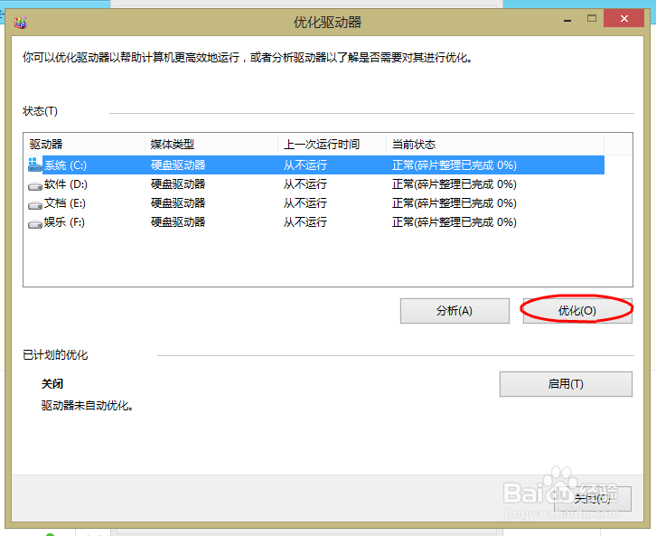Viewport: 656px width, 536px height.
Task: Click the 关闭(C) button at the bottom
Action: coord(593,498)
